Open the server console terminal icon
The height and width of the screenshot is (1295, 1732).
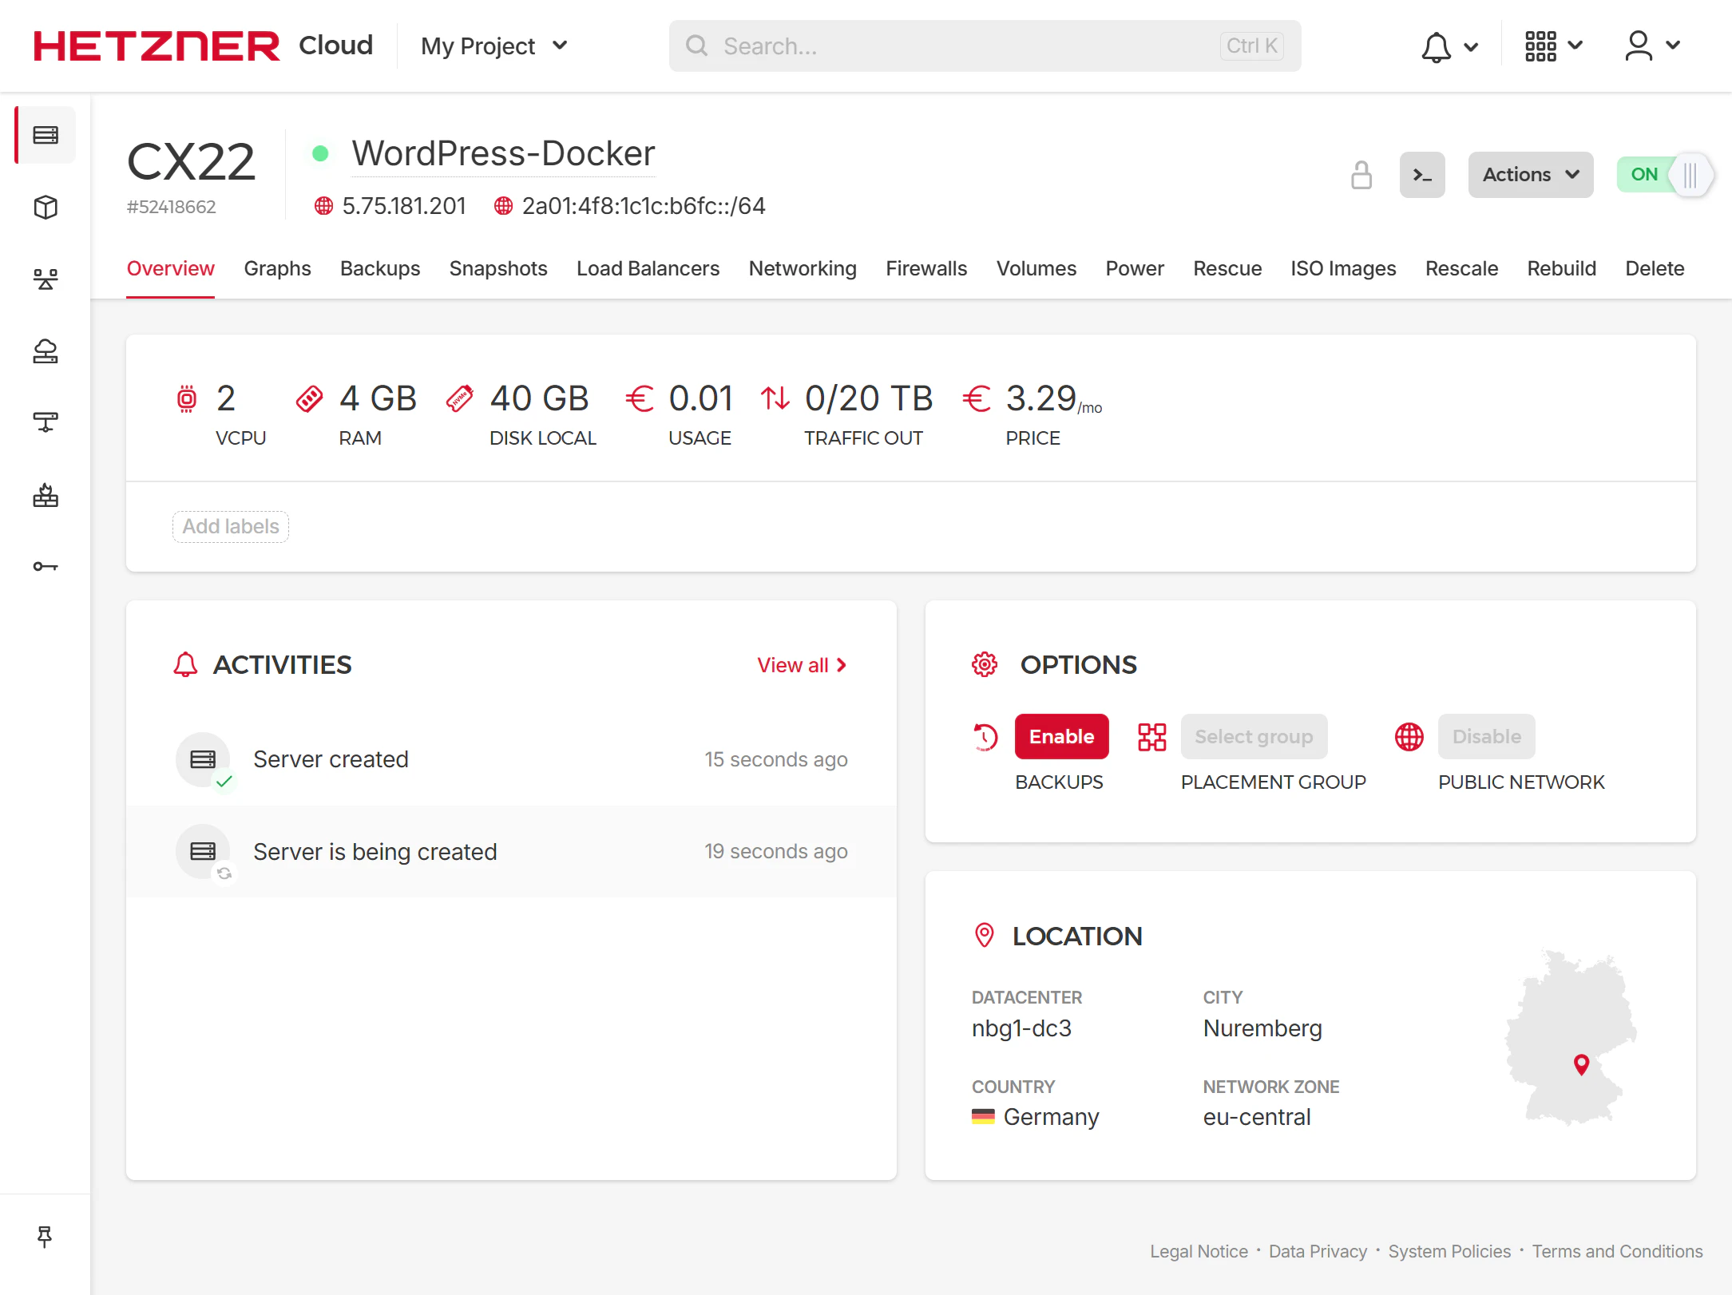point(1422,174)
